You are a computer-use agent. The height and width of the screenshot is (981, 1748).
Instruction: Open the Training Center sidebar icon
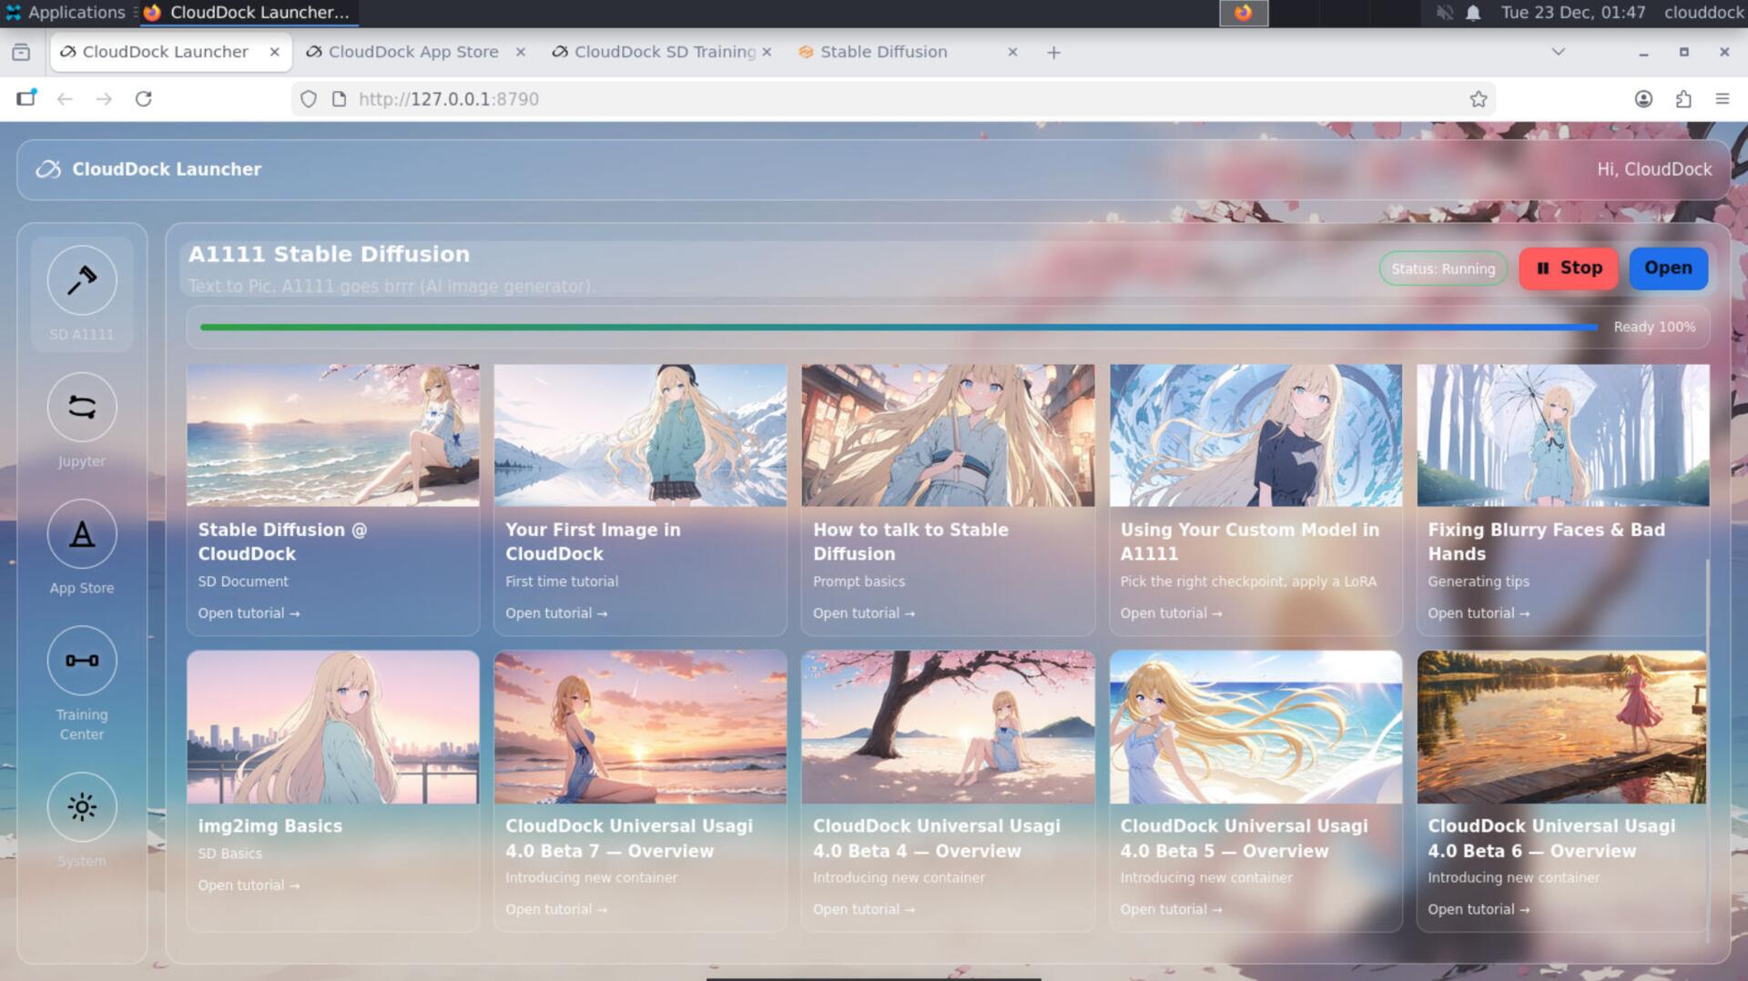tap(81, 661)
